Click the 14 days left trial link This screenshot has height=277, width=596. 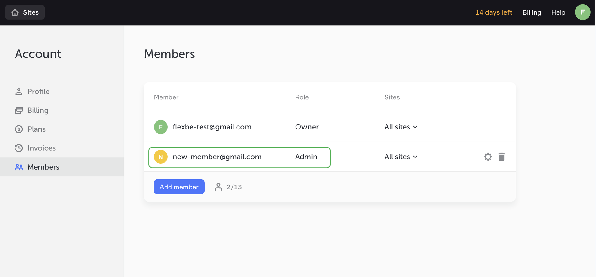coord(494,12)
